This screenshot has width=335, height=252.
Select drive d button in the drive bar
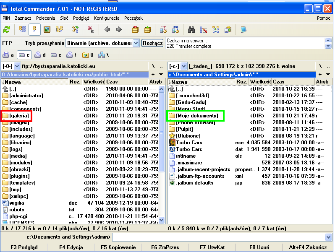40,55
